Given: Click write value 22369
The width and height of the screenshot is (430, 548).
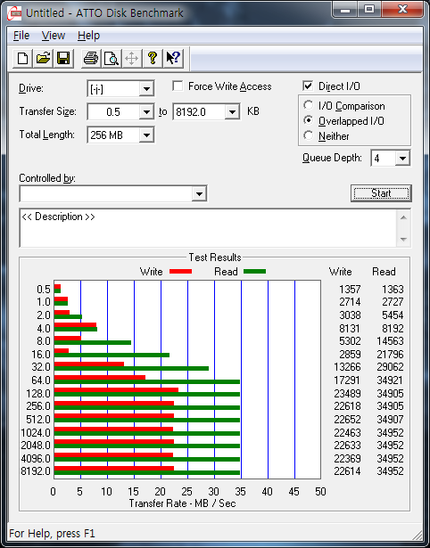Looking at the screenshot, I should tap(347, 458).
